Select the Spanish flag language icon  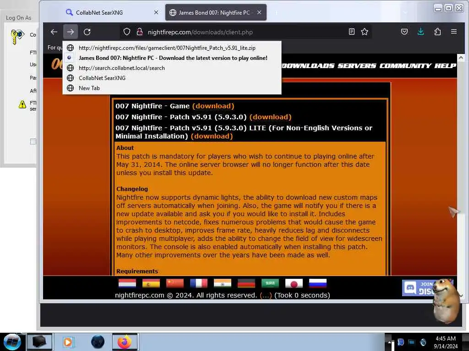pos(151,283)
